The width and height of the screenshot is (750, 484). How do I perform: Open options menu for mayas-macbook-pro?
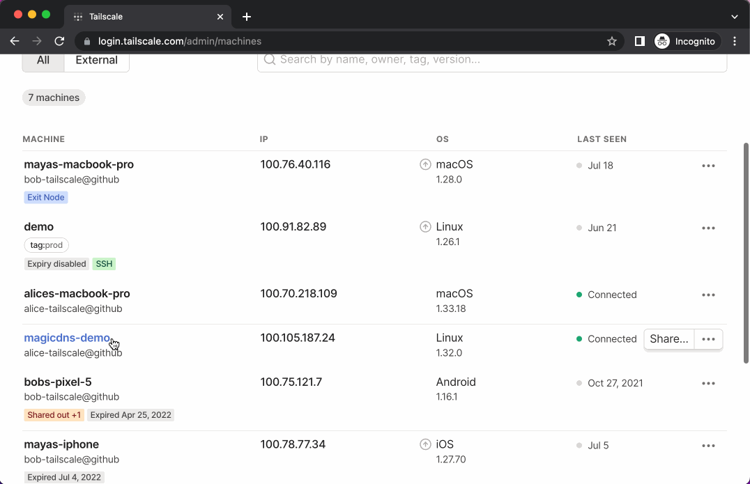pos(708,166)
